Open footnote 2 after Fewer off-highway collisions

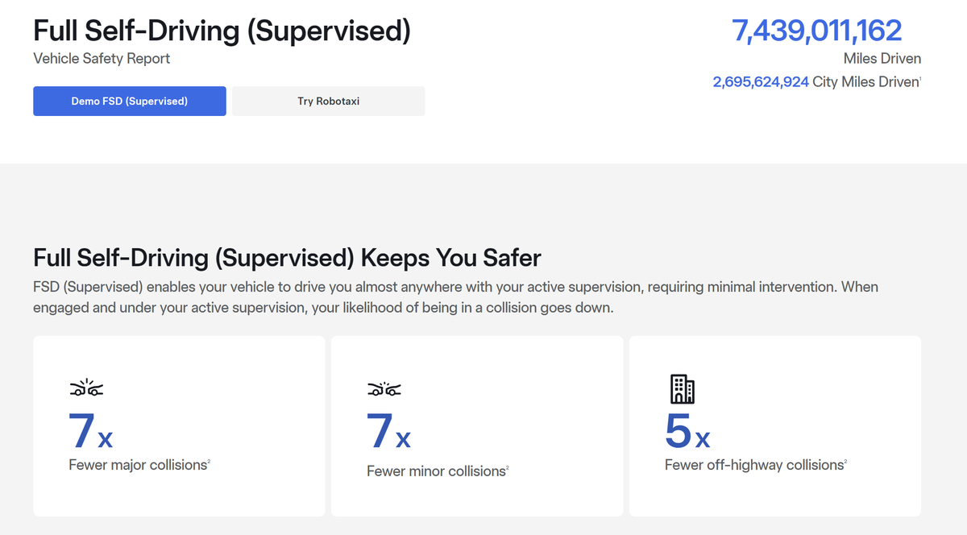coord(845,461)
